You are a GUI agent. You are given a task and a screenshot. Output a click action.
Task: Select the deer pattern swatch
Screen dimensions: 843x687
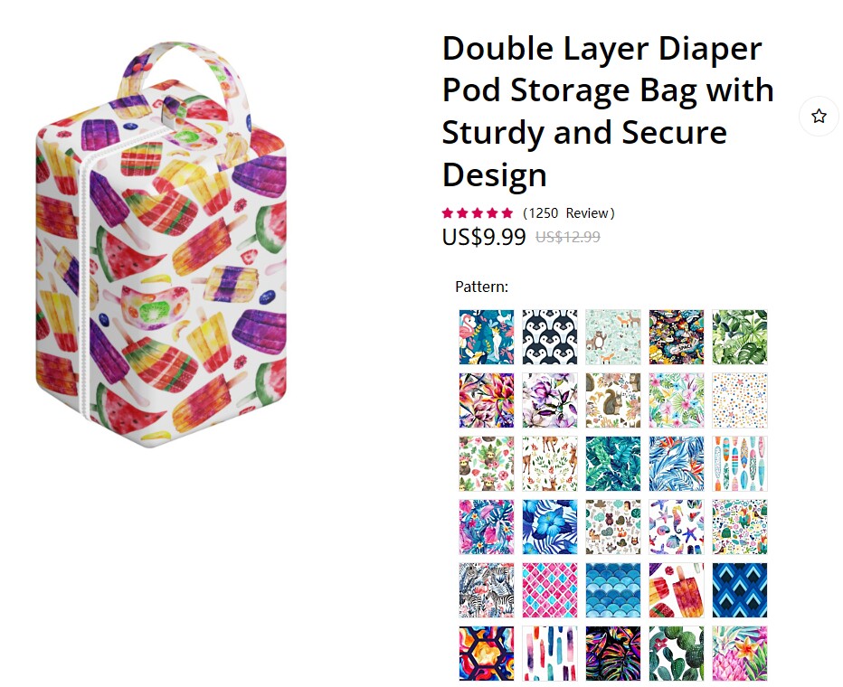coord(549,464)
